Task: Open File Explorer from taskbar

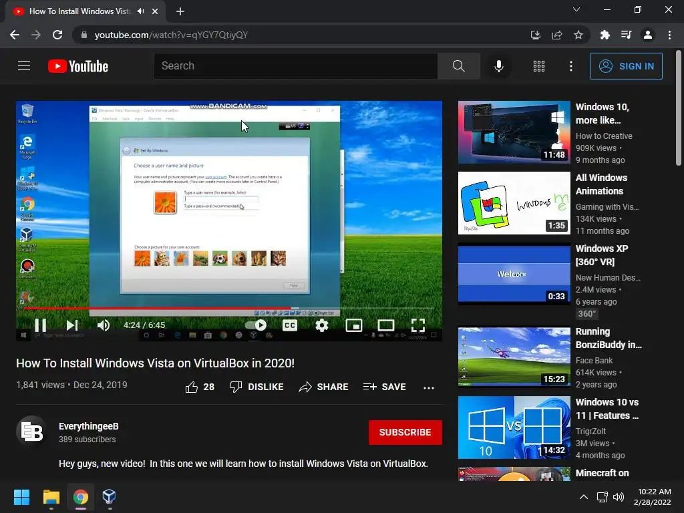Action: [51, 497]
